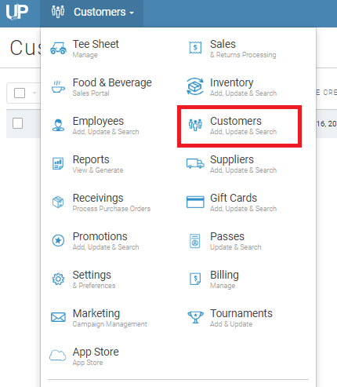337x387 pixels.
Task: Click the Sales receipt dollar icon
Action: 195,48
